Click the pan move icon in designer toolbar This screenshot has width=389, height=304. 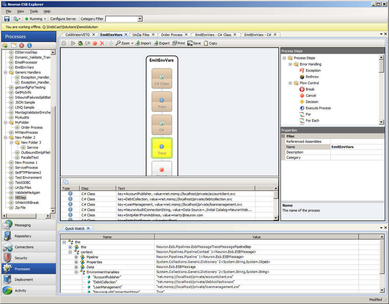(111, 43)
